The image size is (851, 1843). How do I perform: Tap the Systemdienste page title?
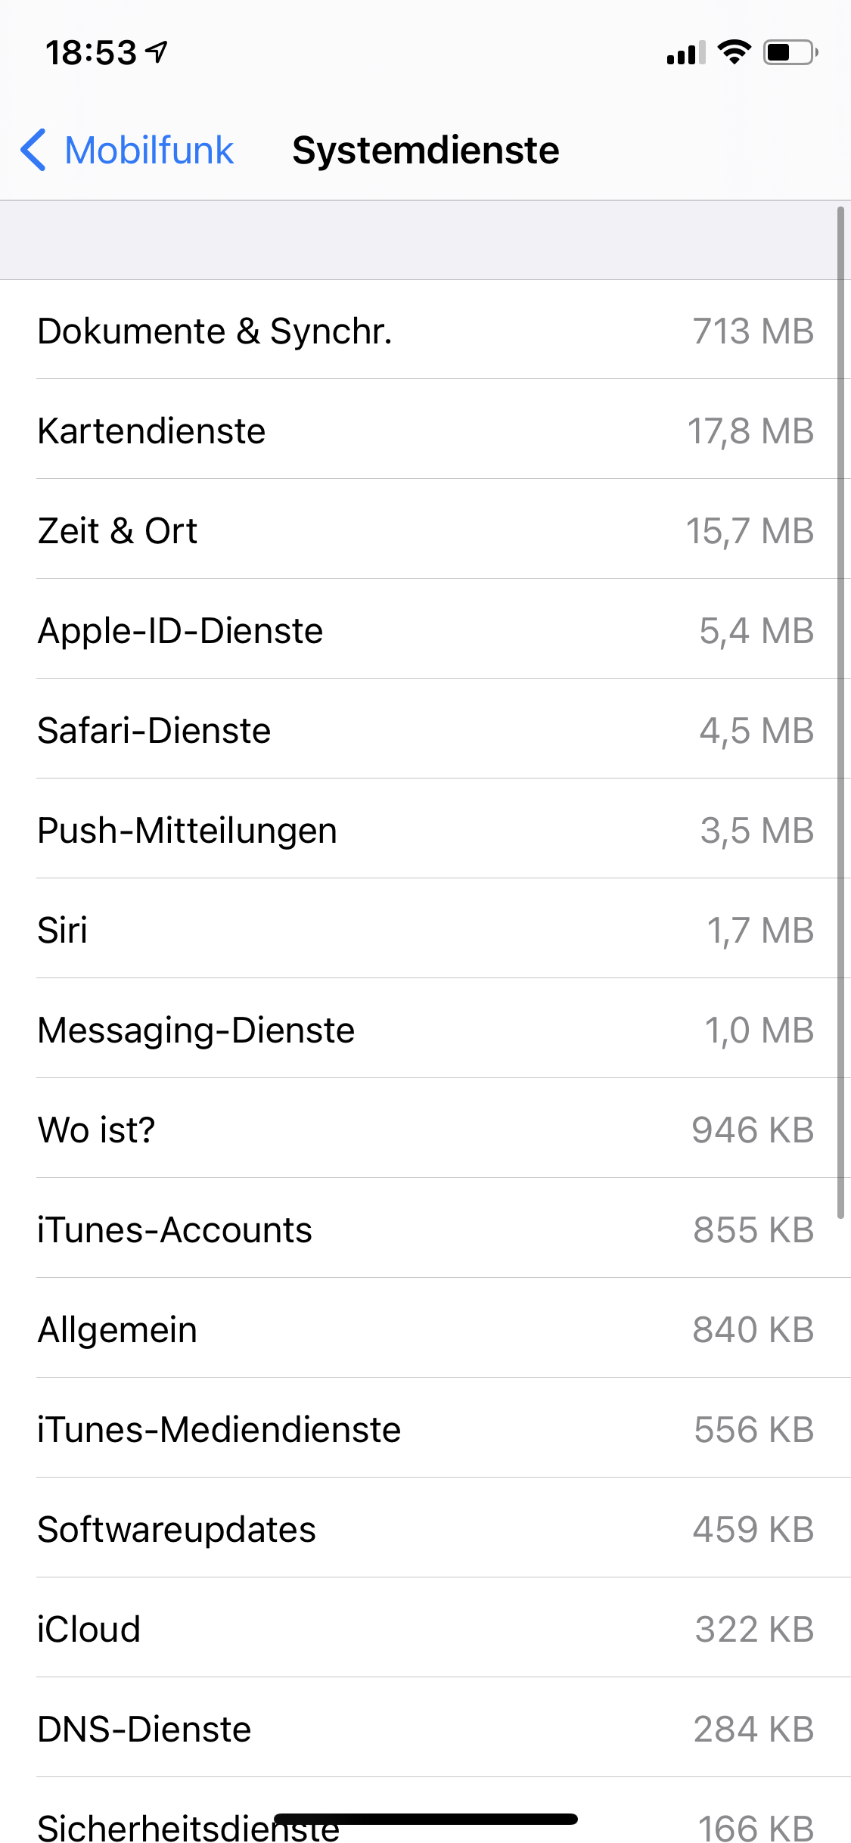(x=425, y=150)
